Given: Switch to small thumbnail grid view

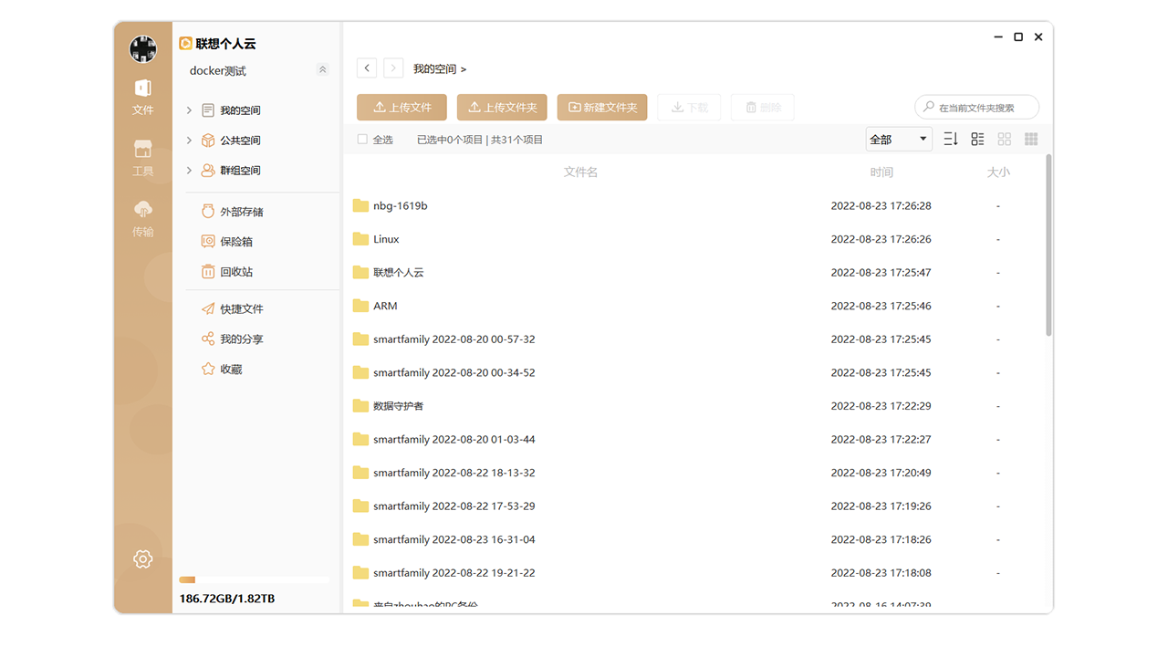Looking at the screenshot, I should click(x=1031, y=139).
